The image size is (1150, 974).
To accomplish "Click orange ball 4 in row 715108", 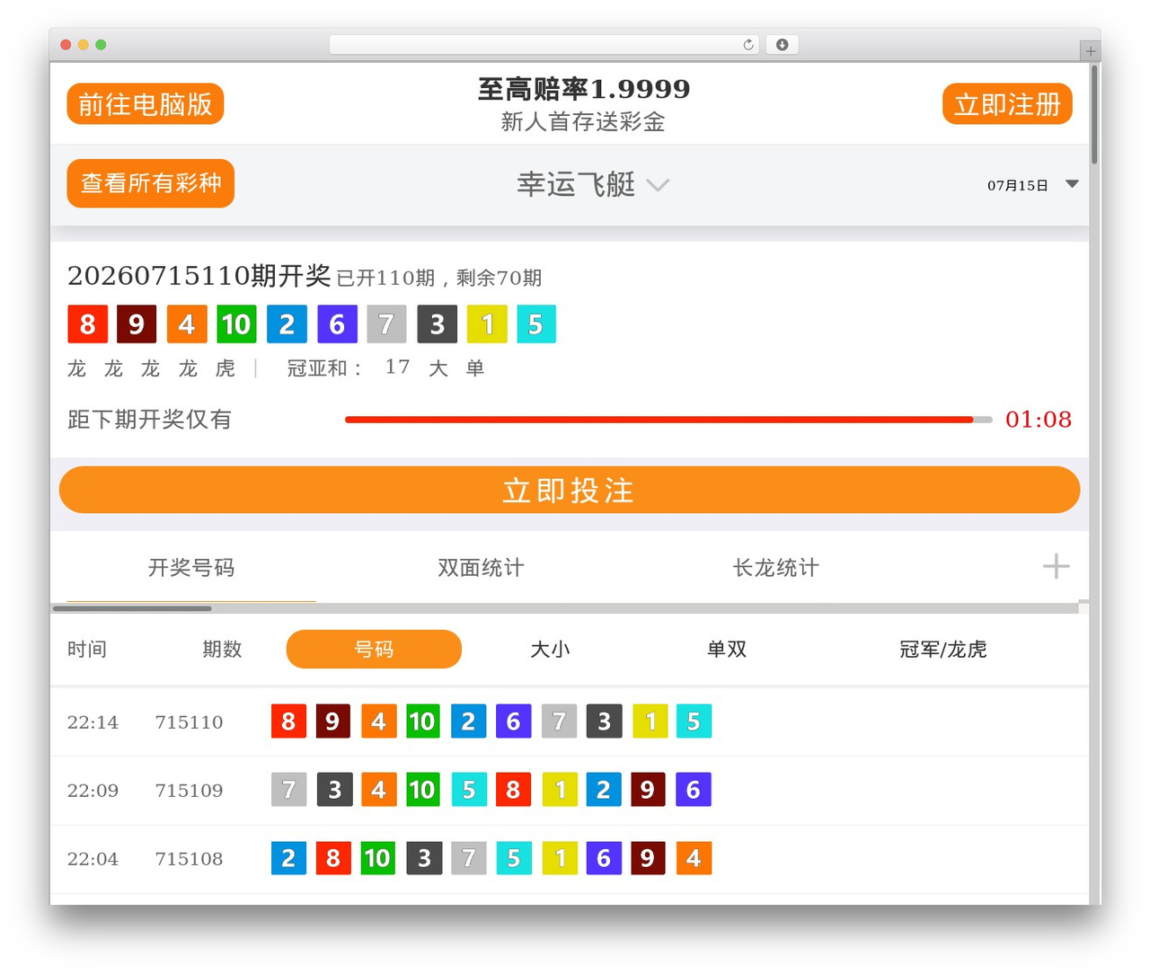I will pos(694,858).
